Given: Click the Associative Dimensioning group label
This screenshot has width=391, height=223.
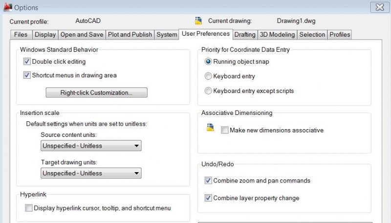Looking at the screenshot, I should tap(237, 113).
